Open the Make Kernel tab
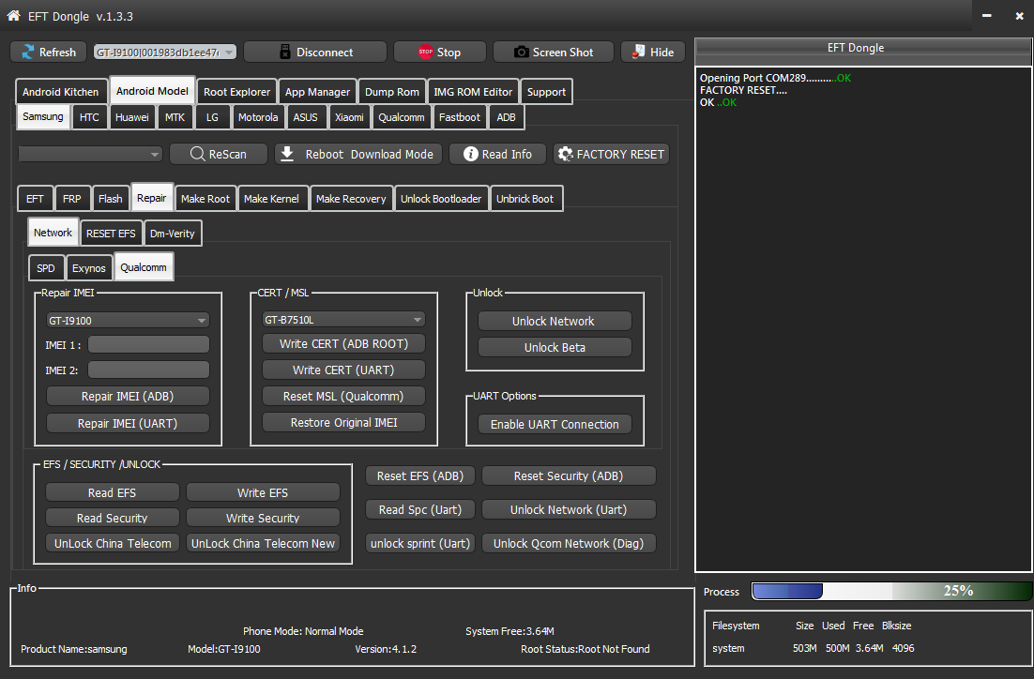This screenshot has height=679, width=1034. point(271,199)
